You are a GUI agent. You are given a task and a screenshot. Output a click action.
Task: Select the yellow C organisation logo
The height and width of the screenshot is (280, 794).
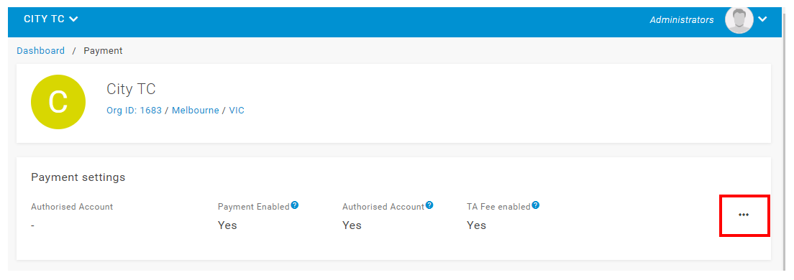point(58,102)
